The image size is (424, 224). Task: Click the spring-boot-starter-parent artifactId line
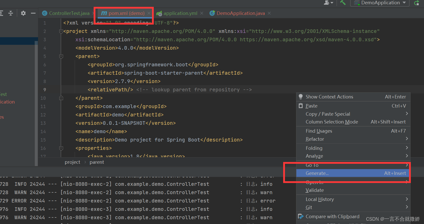(x=165, y=73)
